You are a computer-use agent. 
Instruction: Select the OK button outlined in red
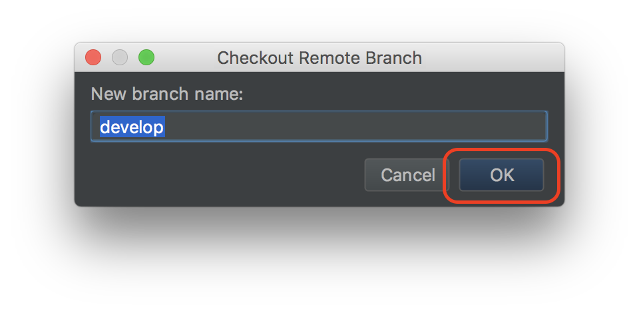501,175
